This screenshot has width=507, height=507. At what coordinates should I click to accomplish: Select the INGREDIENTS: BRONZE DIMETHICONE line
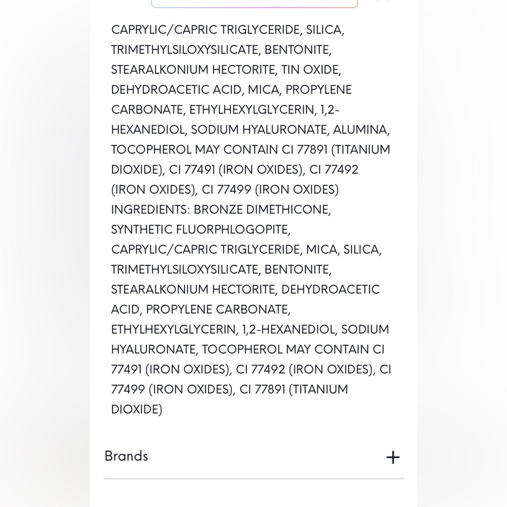coord(221,209)
